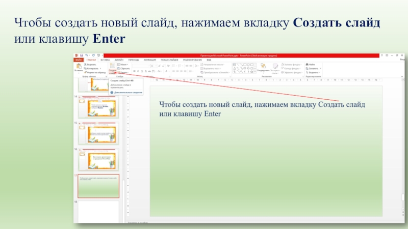Select slide 14 thumbnail
Image resolution: width=408 pixels, height=229 pixels.
click(98, 107)
